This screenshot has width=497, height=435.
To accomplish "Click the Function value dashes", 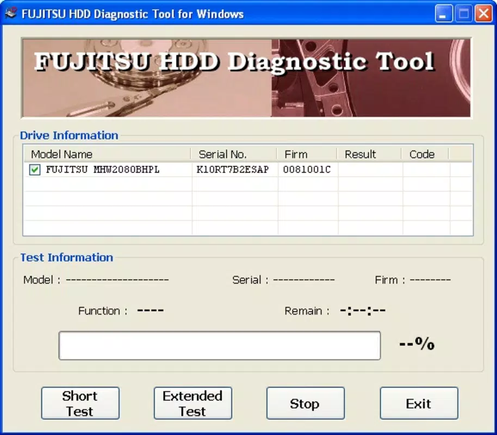I will (x=150, y=310).
